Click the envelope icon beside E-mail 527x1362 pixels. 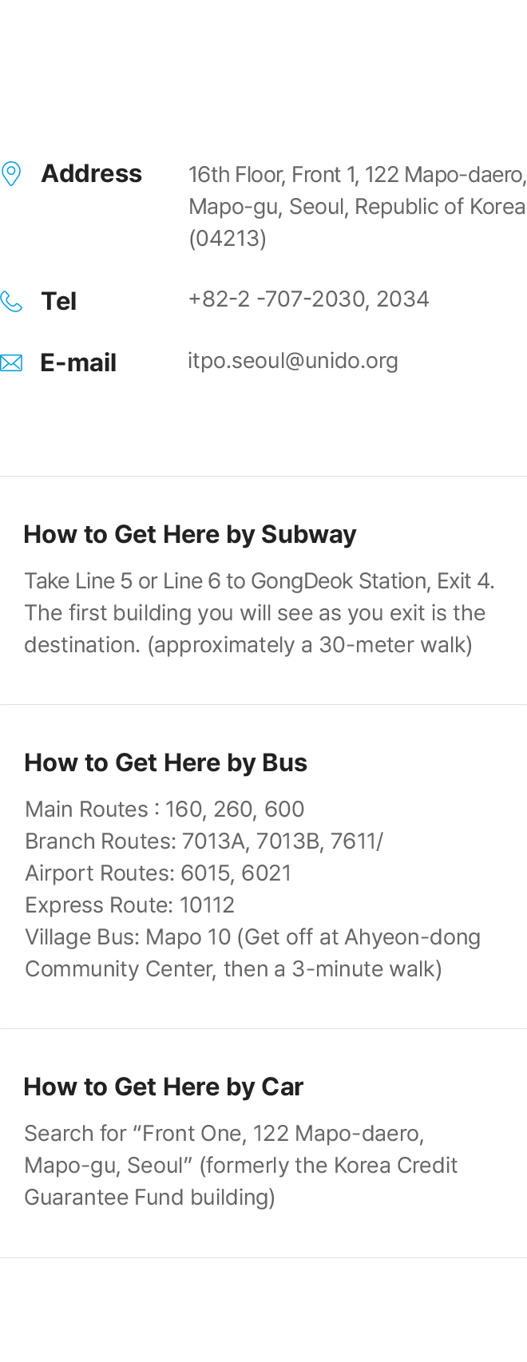[x=11, y=363]
